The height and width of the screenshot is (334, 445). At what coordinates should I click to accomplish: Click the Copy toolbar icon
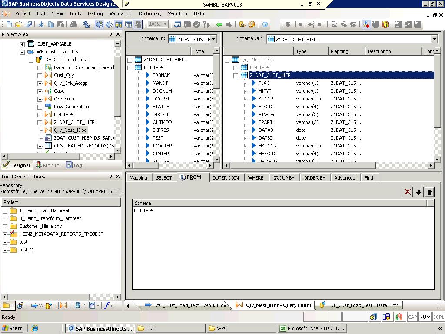click(51, 24)
